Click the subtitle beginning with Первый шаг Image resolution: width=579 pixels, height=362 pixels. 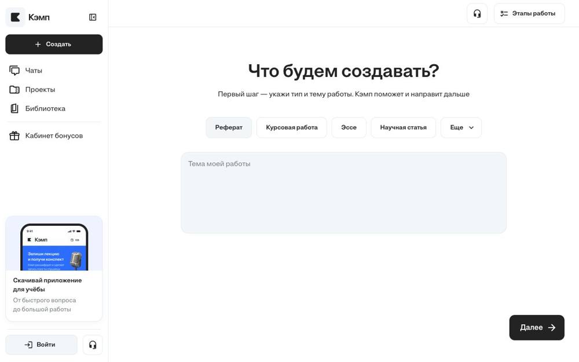[x=343, y=94]
